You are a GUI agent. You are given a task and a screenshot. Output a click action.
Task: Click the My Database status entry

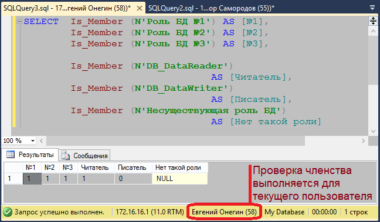coord(284,212)
